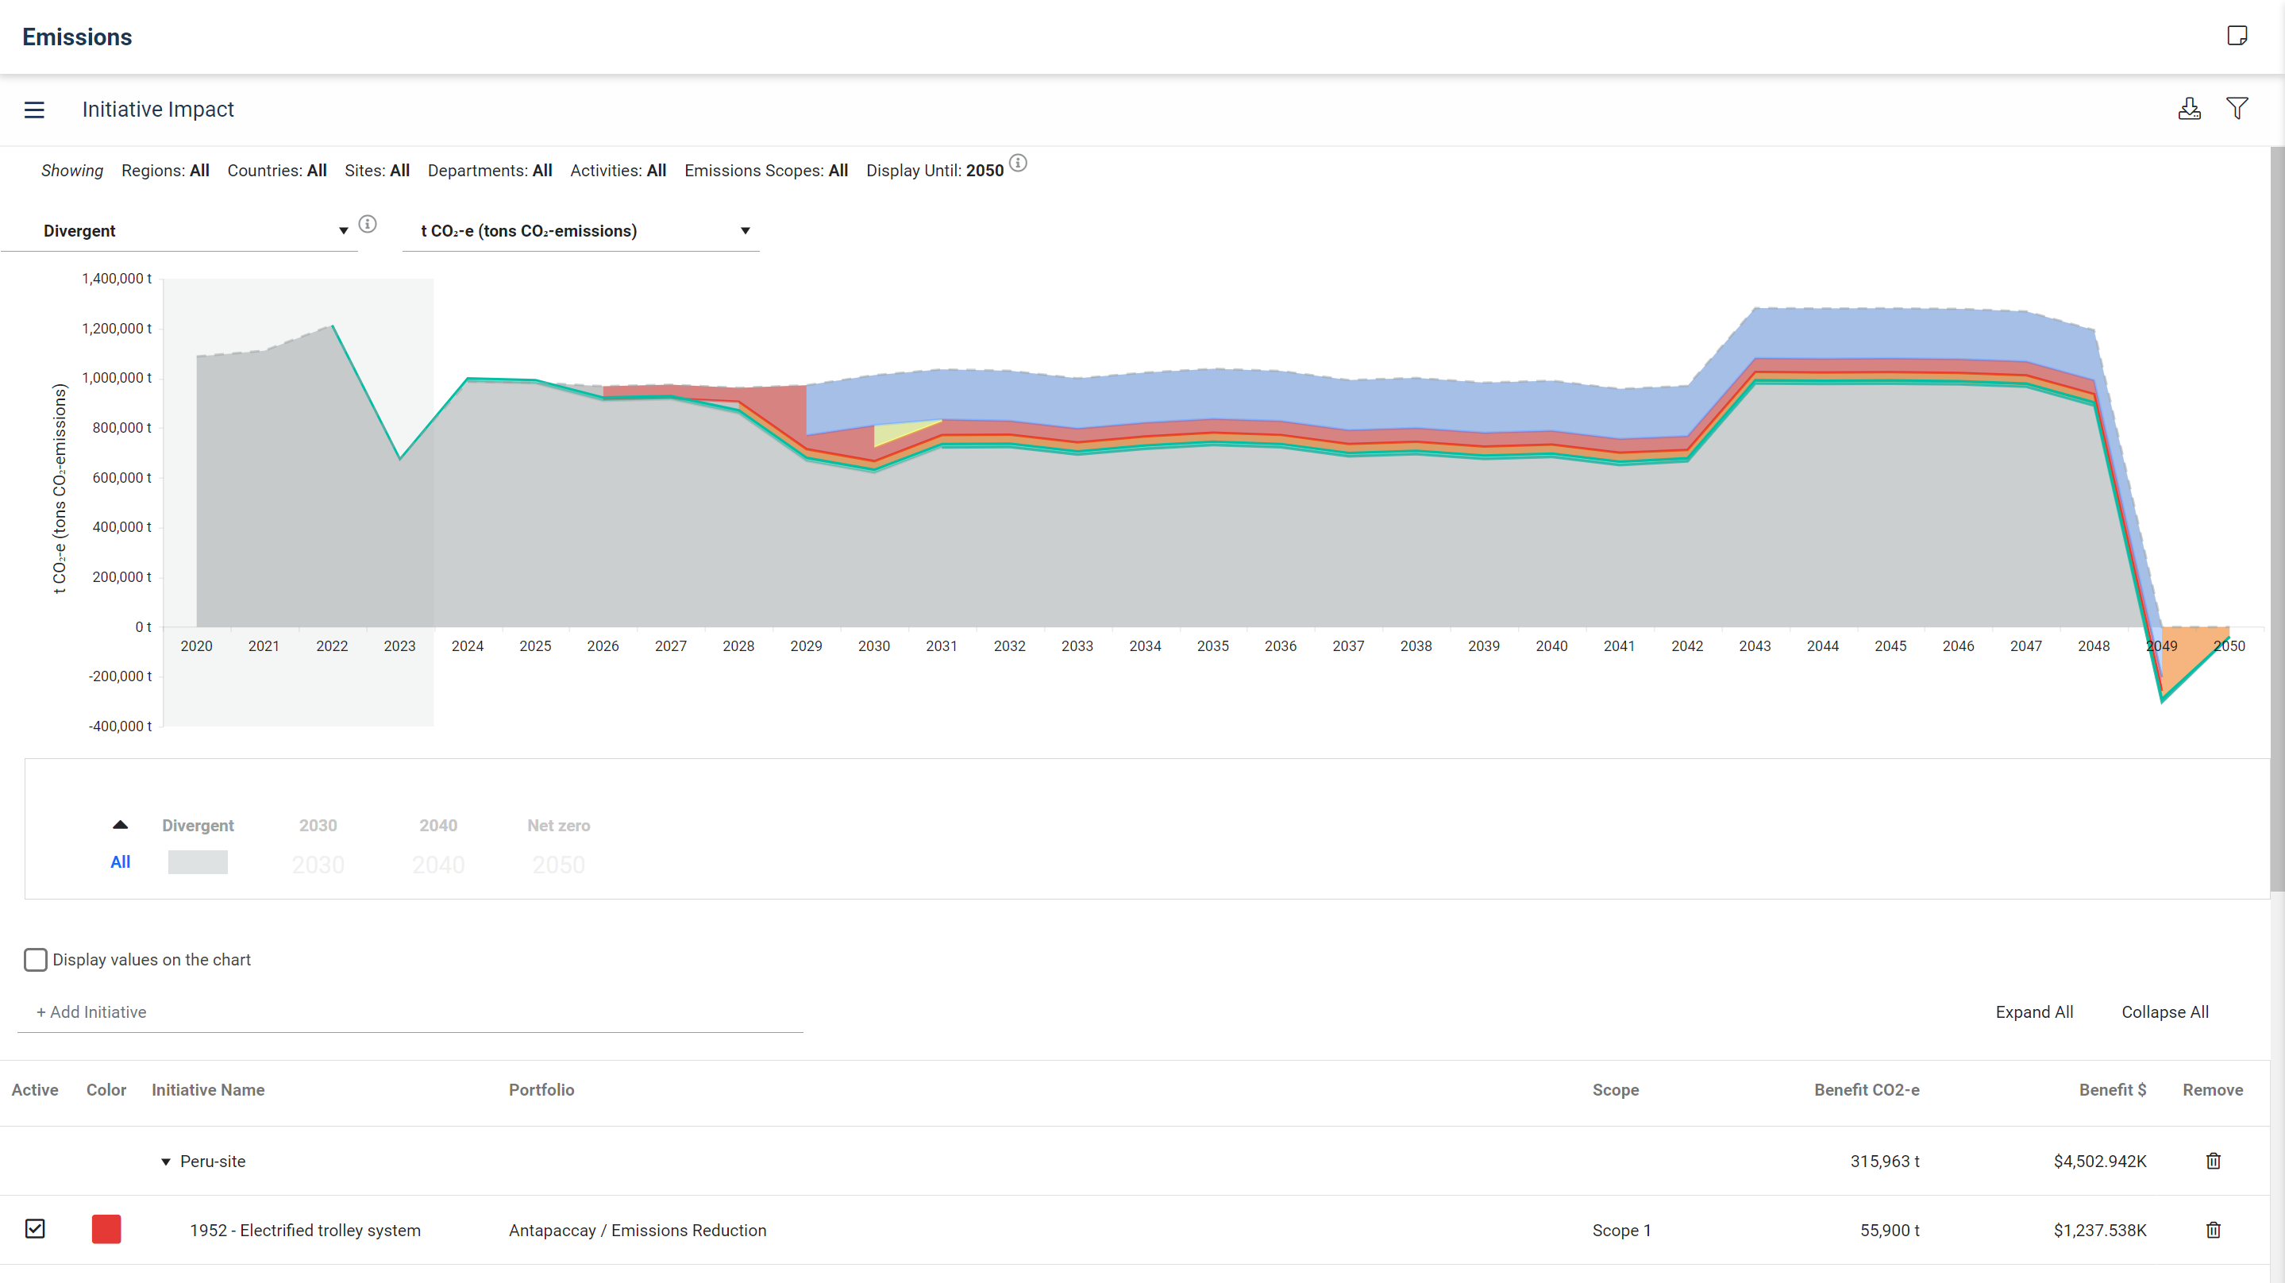2285x1283 pixels.
Task: Collapse the Peru-site group row
Action: [x=166, y=1162]
